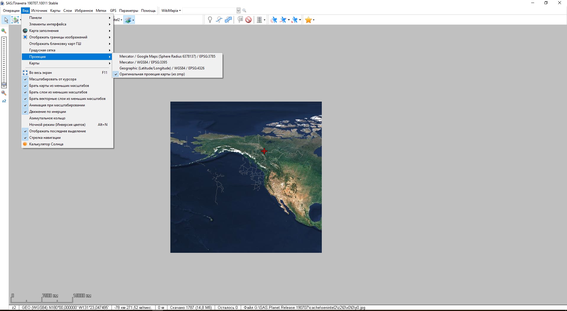
Task: Toggle 'Масштабировать от курсора' checkbox
Action: point(53,79)
